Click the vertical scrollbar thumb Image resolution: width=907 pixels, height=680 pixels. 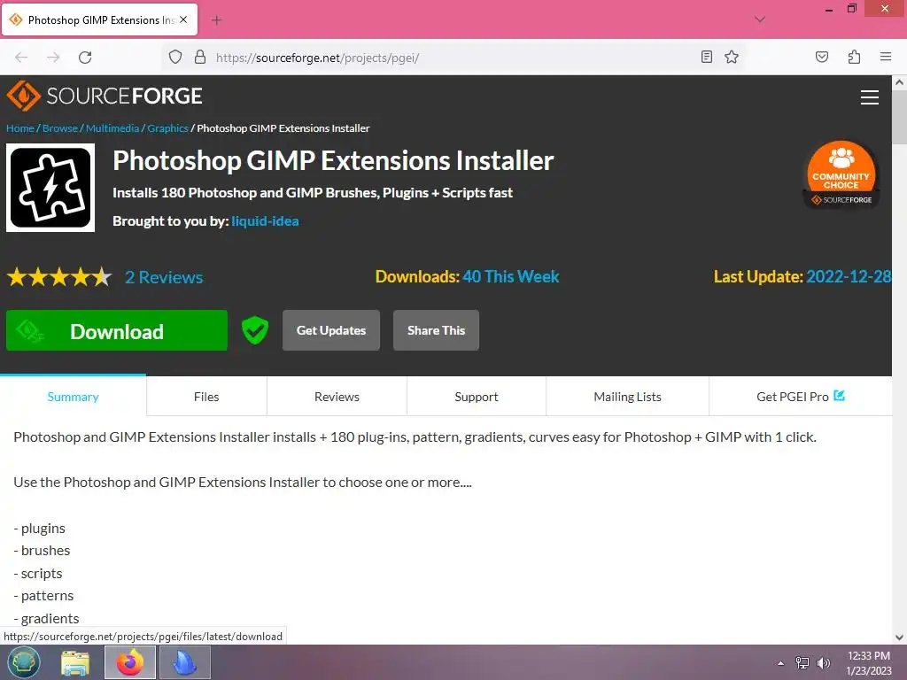coord(900,117)
